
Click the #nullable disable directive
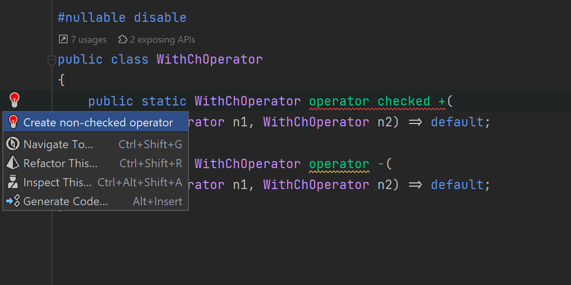(122, 18)
